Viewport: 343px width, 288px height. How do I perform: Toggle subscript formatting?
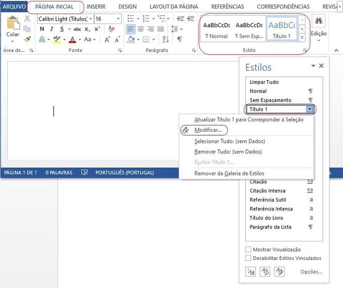click(87, 29)
